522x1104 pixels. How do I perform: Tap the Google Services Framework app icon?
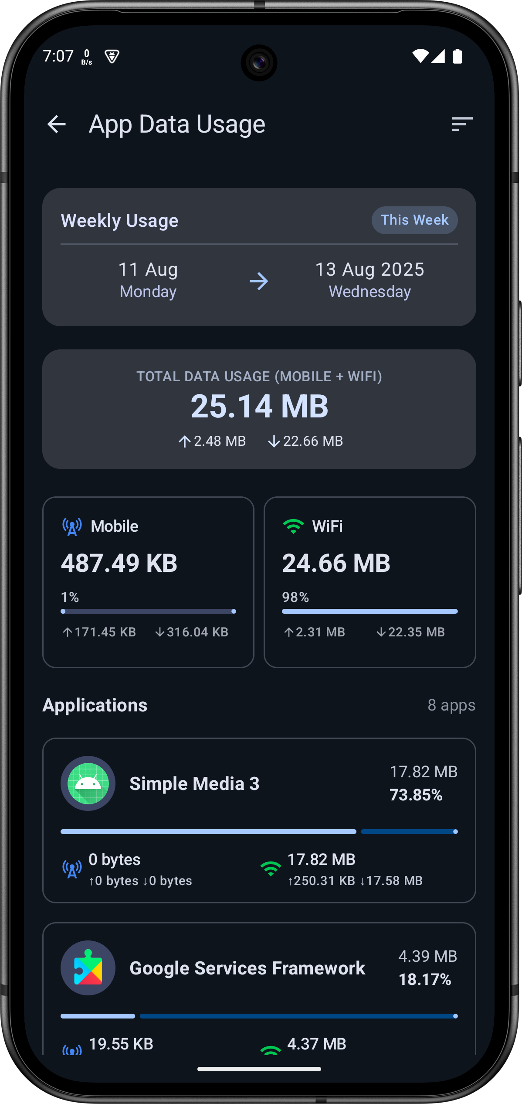(x=88, y=967)
